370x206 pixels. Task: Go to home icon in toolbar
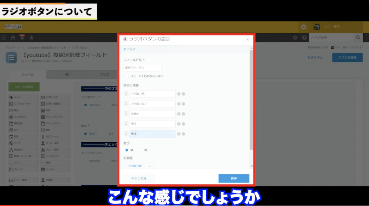point(13,37)
